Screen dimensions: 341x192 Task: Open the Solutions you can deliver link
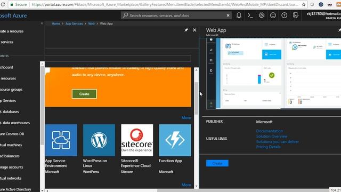click(x=278, y=142)
